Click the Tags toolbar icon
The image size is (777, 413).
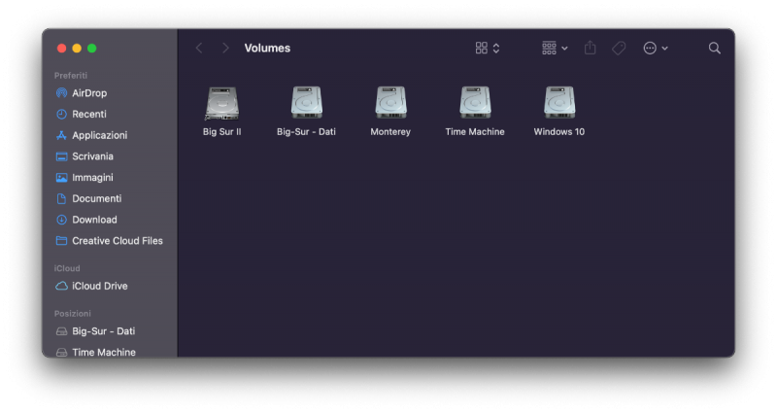point(619,48)
